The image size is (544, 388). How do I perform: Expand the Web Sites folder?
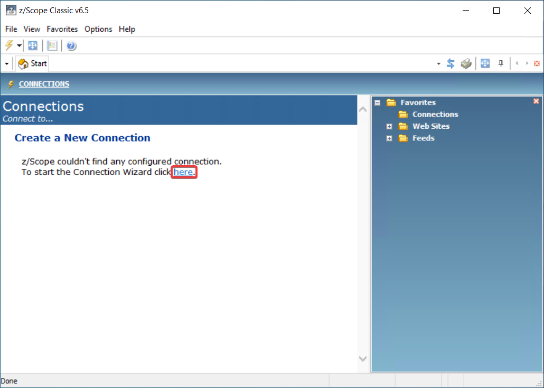click(x=389, y=126)
